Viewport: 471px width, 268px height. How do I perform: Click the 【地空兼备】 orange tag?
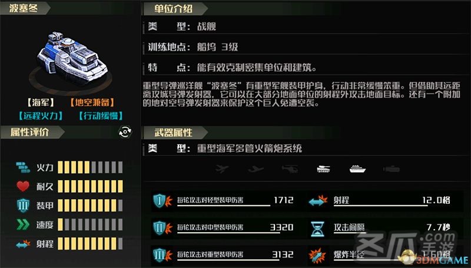point(92,102)
